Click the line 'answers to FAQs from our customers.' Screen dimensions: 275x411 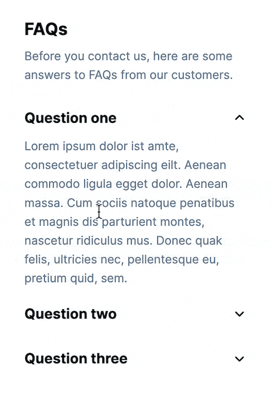tap(128, 75)
